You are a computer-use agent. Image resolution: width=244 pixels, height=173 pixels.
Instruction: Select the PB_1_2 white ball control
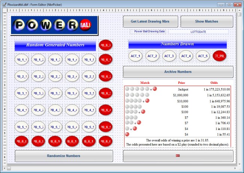tap(39, 60)
